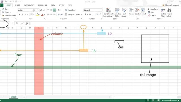181x102 pixels.
Task: Open the Calibri font name dropdown
Action: pos(32,10)
